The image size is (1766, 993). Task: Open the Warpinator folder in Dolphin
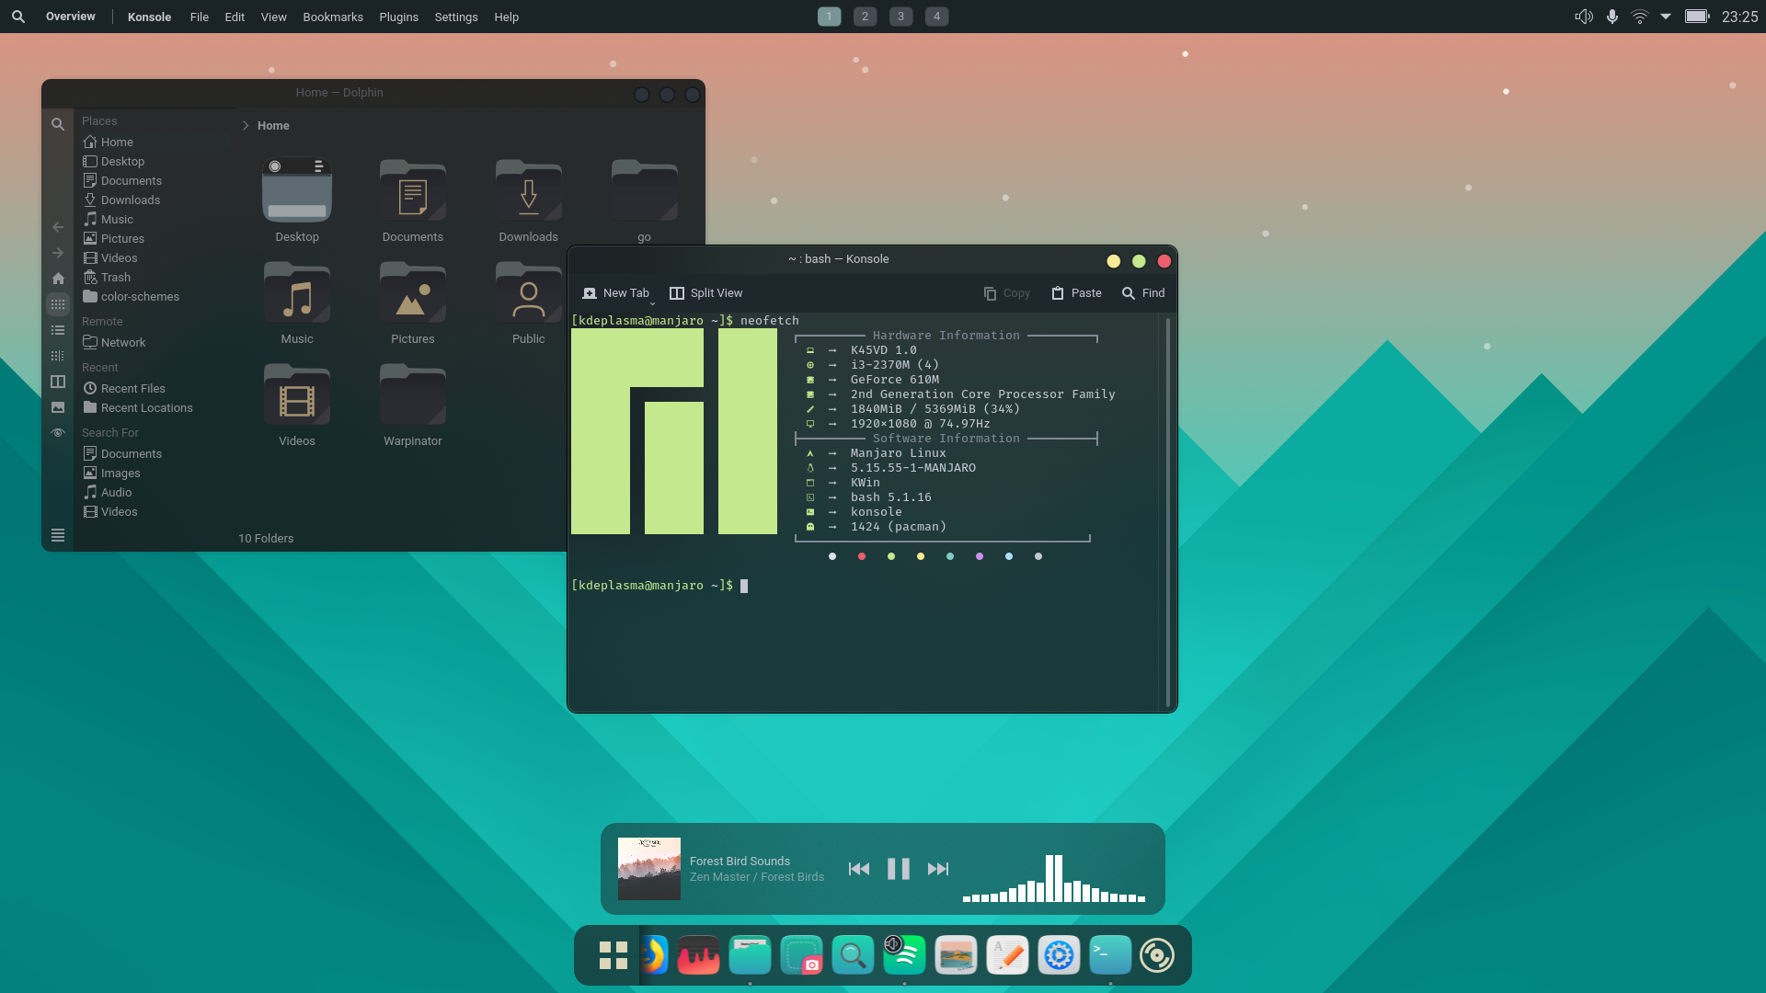(413, 405)
